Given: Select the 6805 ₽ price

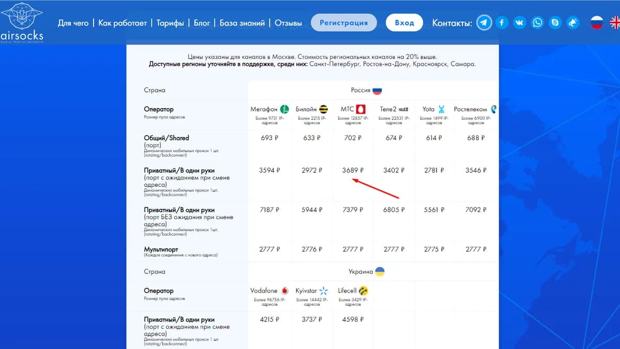Looking at the screenshot, I should (394, 210).
